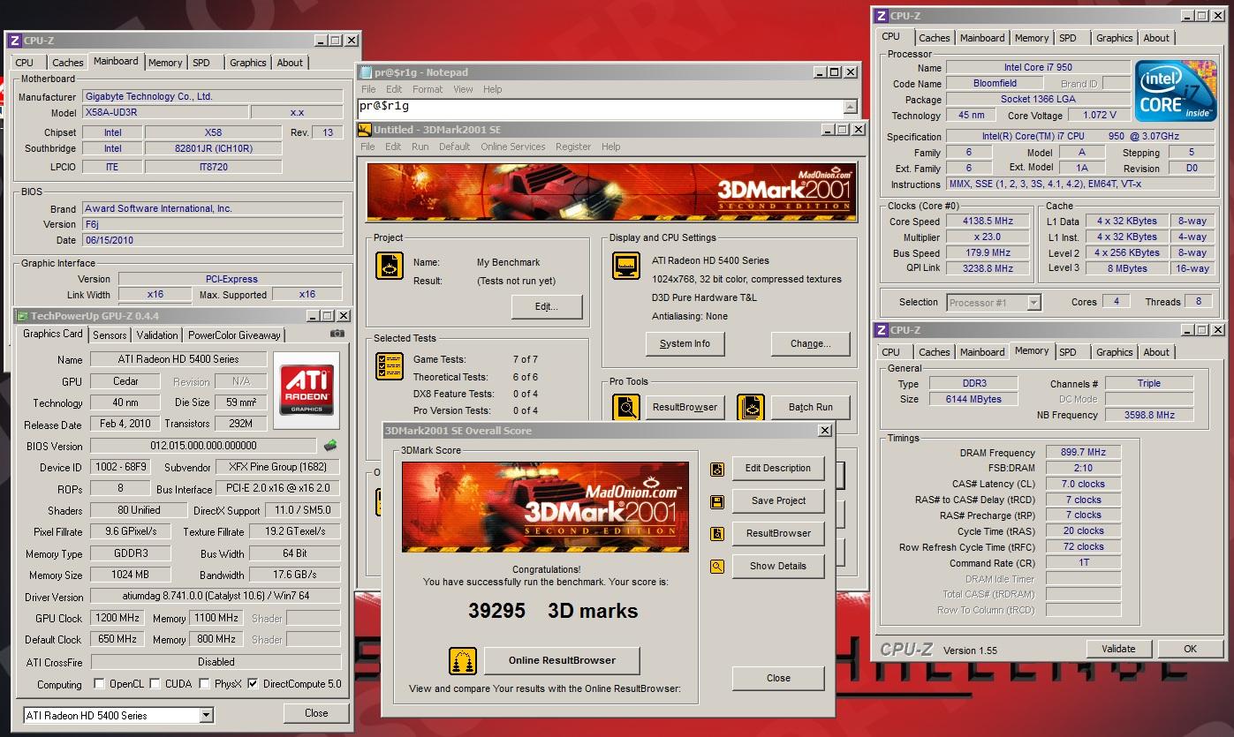
Task: Click the ATI Radeon logo in GPU-Z
Action: (x=307, y=391)
